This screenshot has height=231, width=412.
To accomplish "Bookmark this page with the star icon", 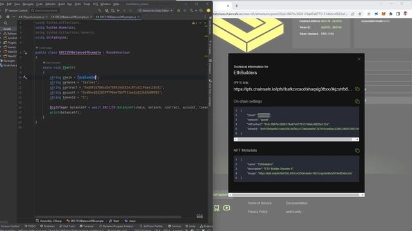I will 360,13.
